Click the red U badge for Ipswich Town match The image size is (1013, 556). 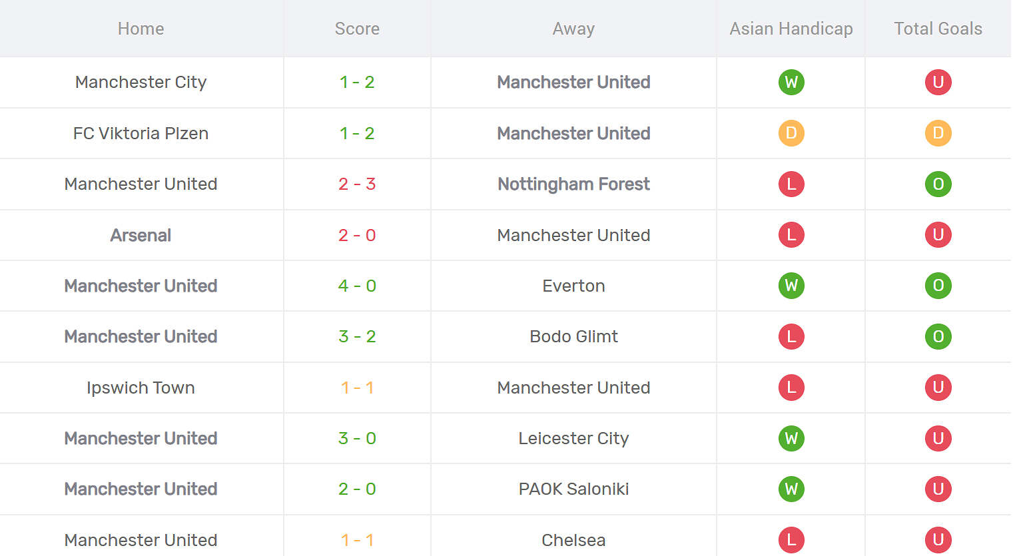(938, 388)
